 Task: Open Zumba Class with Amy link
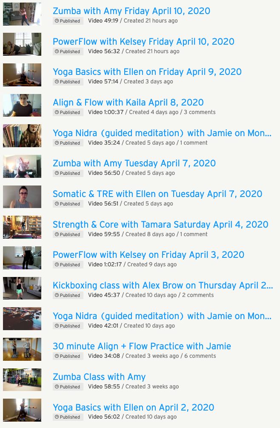(99, 377)
